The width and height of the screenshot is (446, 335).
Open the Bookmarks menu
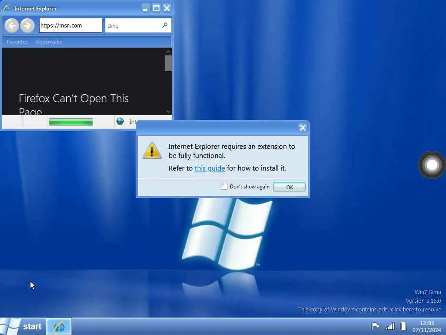49,42
